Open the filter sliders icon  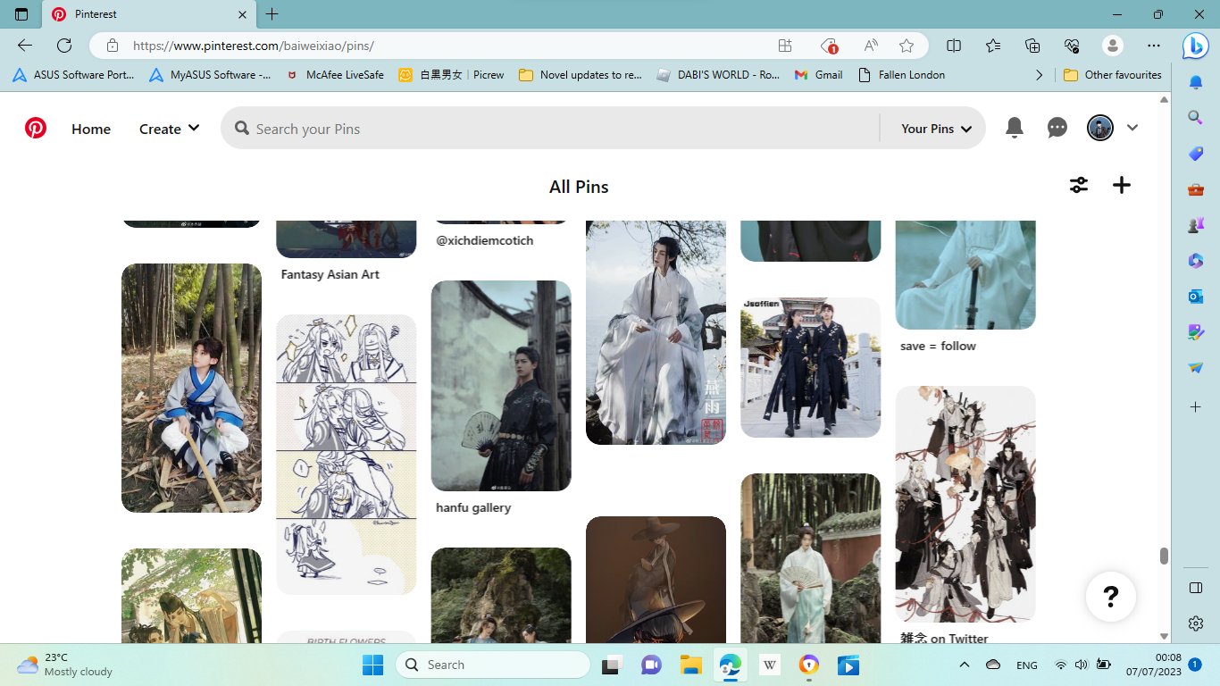click(1079, 185)
